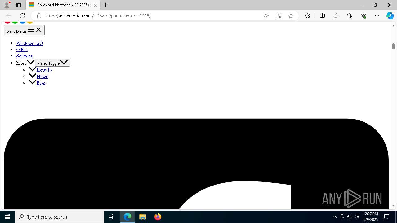
Task: Open the tab actions menu icon
Action: click(x=19, y=5)
